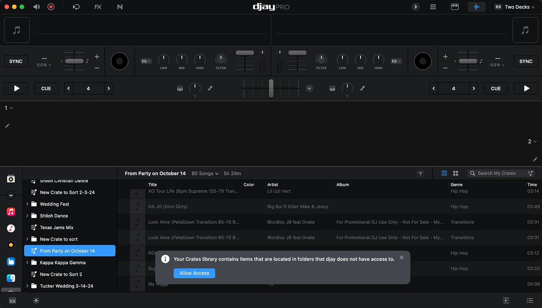Select the Apple Music source in the sidebar
Viewport: 542px width, 308px height.
tap(11, 212)
